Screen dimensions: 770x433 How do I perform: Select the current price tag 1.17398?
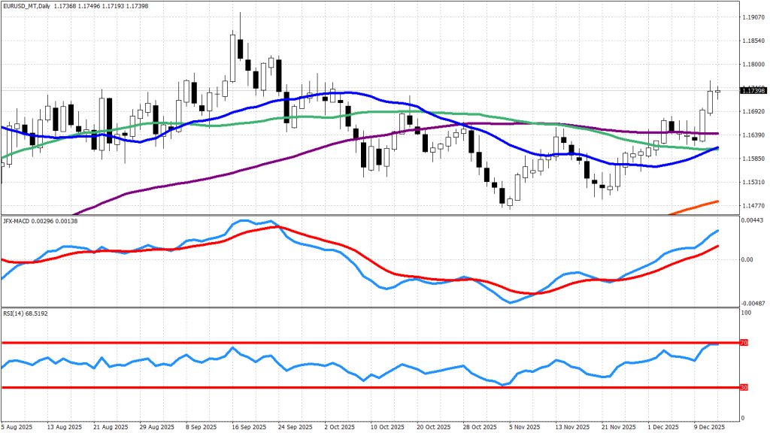point(751,90)
